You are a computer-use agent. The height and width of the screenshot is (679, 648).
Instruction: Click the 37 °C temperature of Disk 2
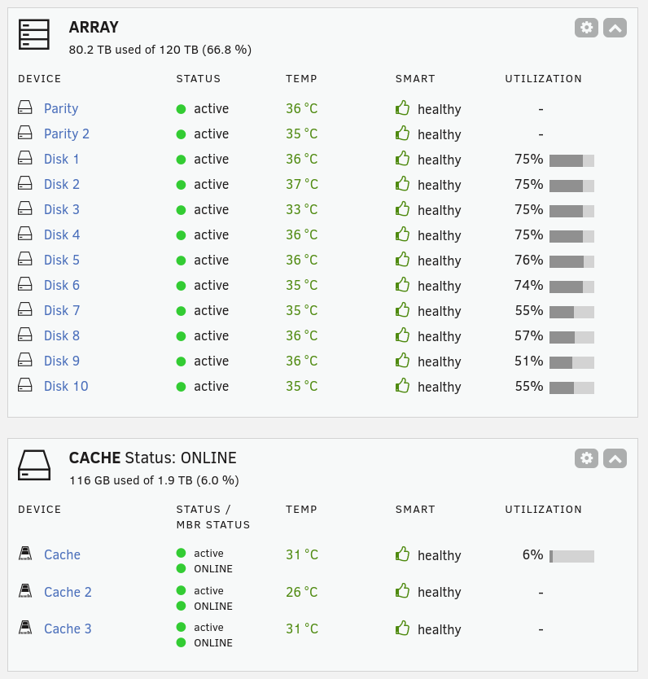pos(302,185)
